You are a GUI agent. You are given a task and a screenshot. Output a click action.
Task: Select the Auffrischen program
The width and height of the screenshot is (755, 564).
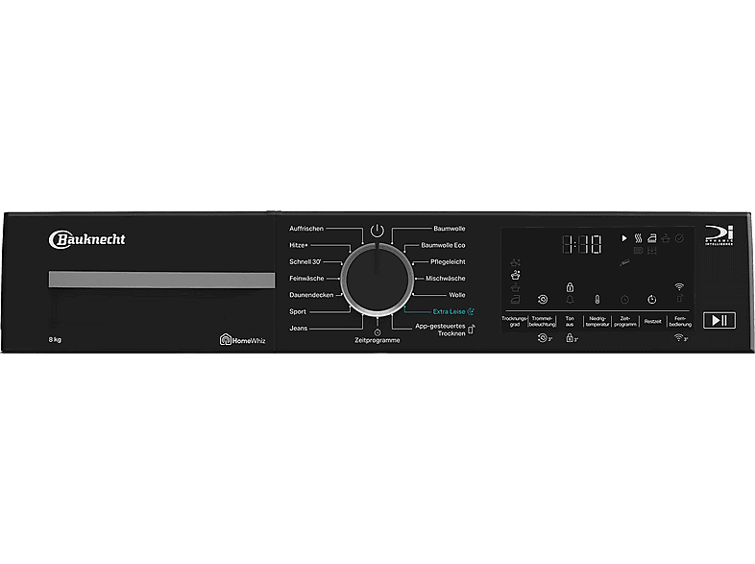306,229
